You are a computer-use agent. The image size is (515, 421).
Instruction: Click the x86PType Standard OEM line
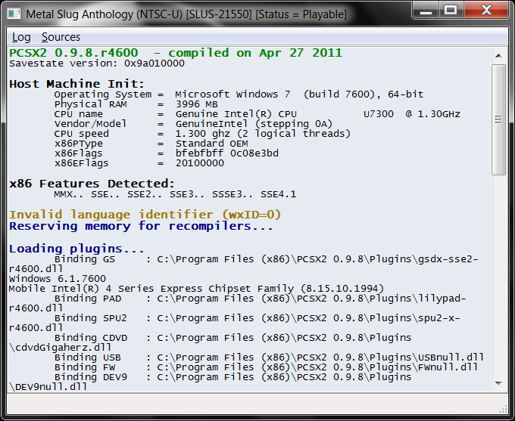[151, 144]
